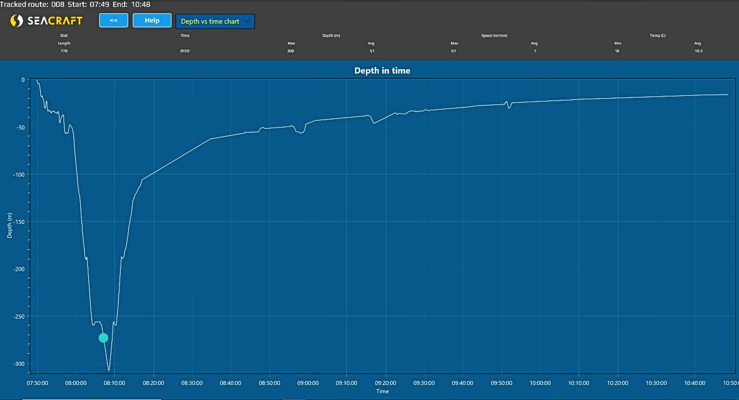Select the max depth value 308
The width and height of the screenshot is (739, 400).
pos(290,51)
